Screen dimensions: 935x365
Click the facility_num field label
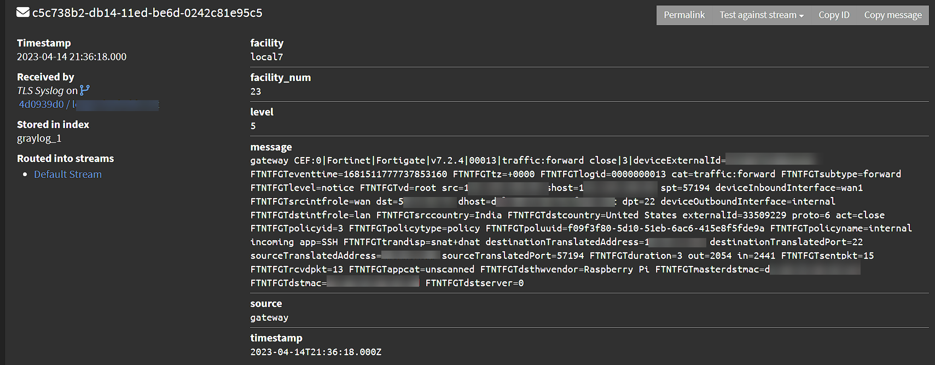[280, 77]
